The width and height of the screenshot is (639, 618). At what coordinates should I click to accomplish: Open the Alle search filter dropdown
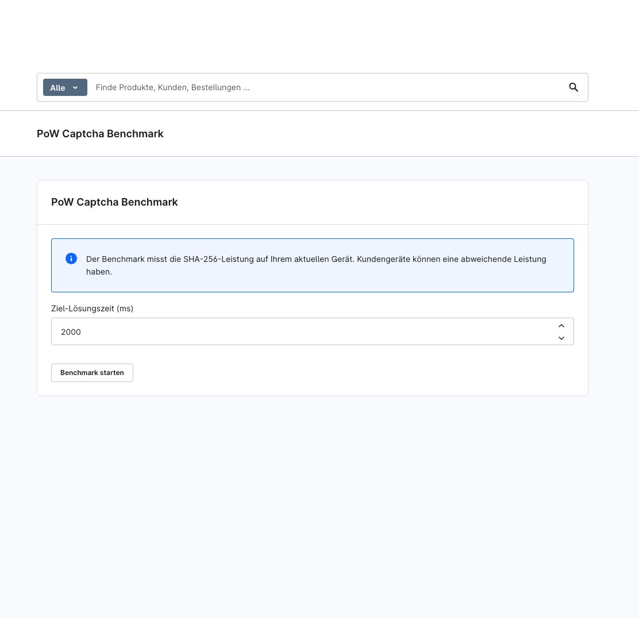point(65,87)
